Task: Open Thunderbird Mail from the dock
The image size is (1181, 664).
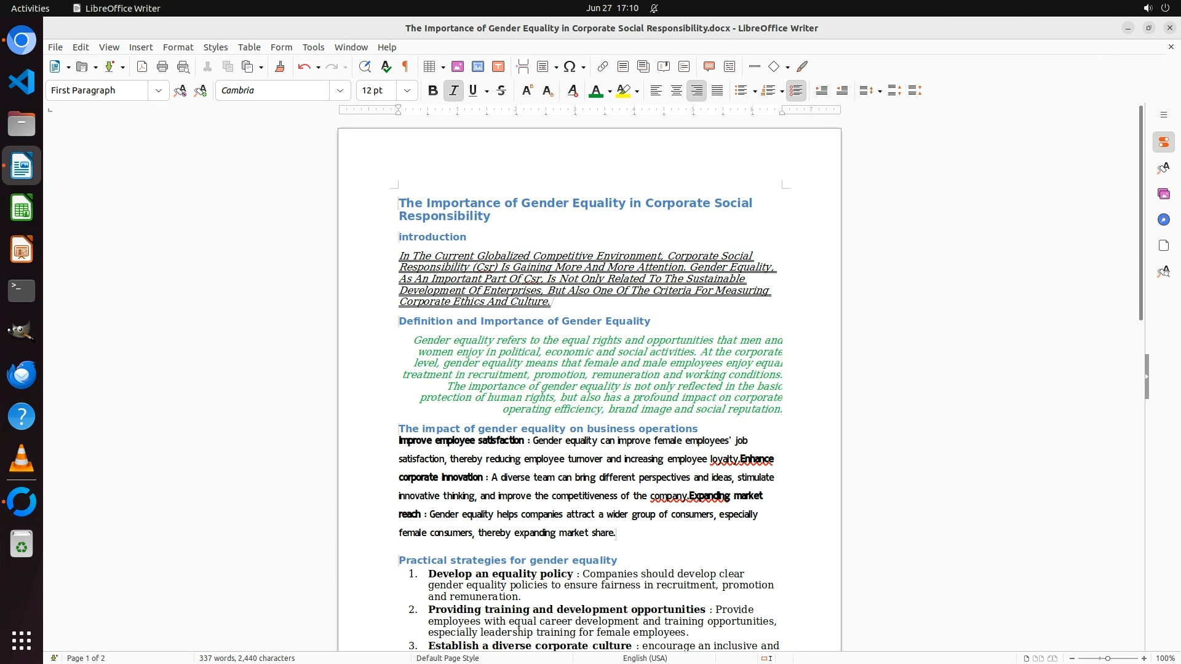Action: coord(22,374)
